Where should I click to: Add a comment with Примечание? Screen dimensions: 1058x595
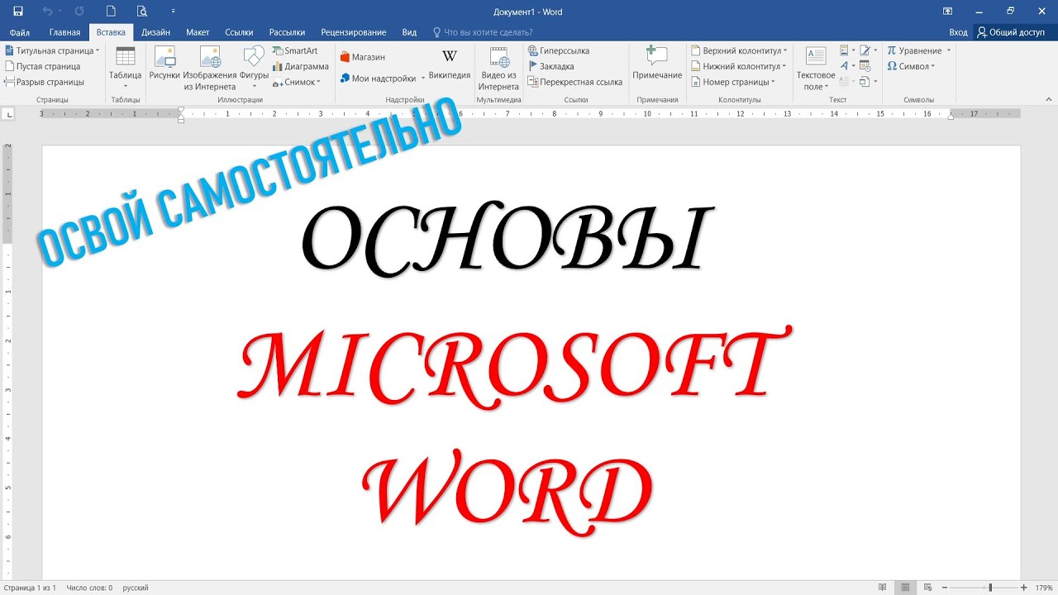657,63
